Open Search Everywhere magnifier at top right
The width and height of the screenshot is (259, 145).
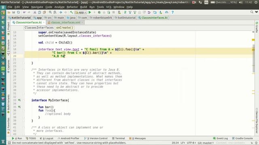252,12
